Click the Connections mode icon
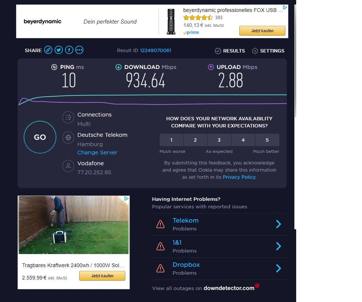This screenshot has width=362, height=302. [68, 118]
